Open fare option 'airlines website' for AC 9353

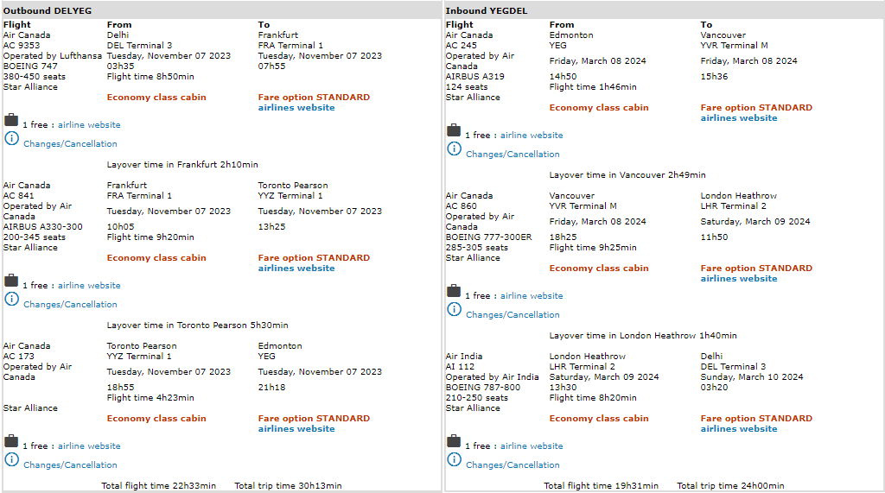tap(296, 108)
